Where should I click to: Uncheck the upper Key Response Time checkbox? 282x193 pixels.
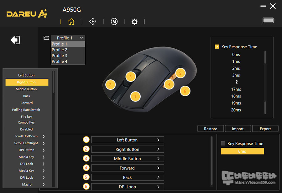[x=217, y=47]
